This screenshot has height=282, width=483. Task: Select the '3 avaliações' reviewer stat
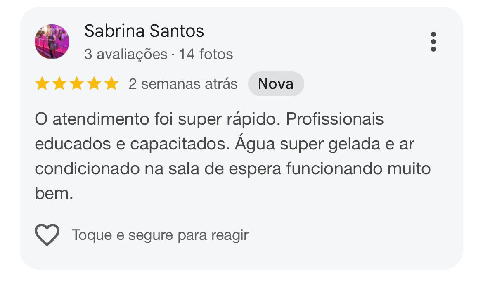pos(125,54)
